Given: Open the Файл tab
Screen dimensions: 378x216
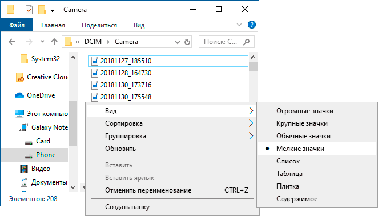Looking at the screenshot, I should (17, 25).
